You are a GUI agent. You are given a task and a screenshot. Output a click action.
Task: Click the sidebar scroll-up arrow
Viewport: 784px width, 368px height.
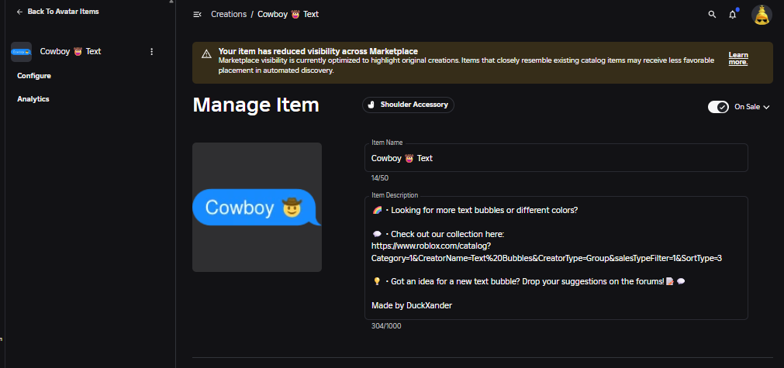pyautogui.click(x=171, y=2)
